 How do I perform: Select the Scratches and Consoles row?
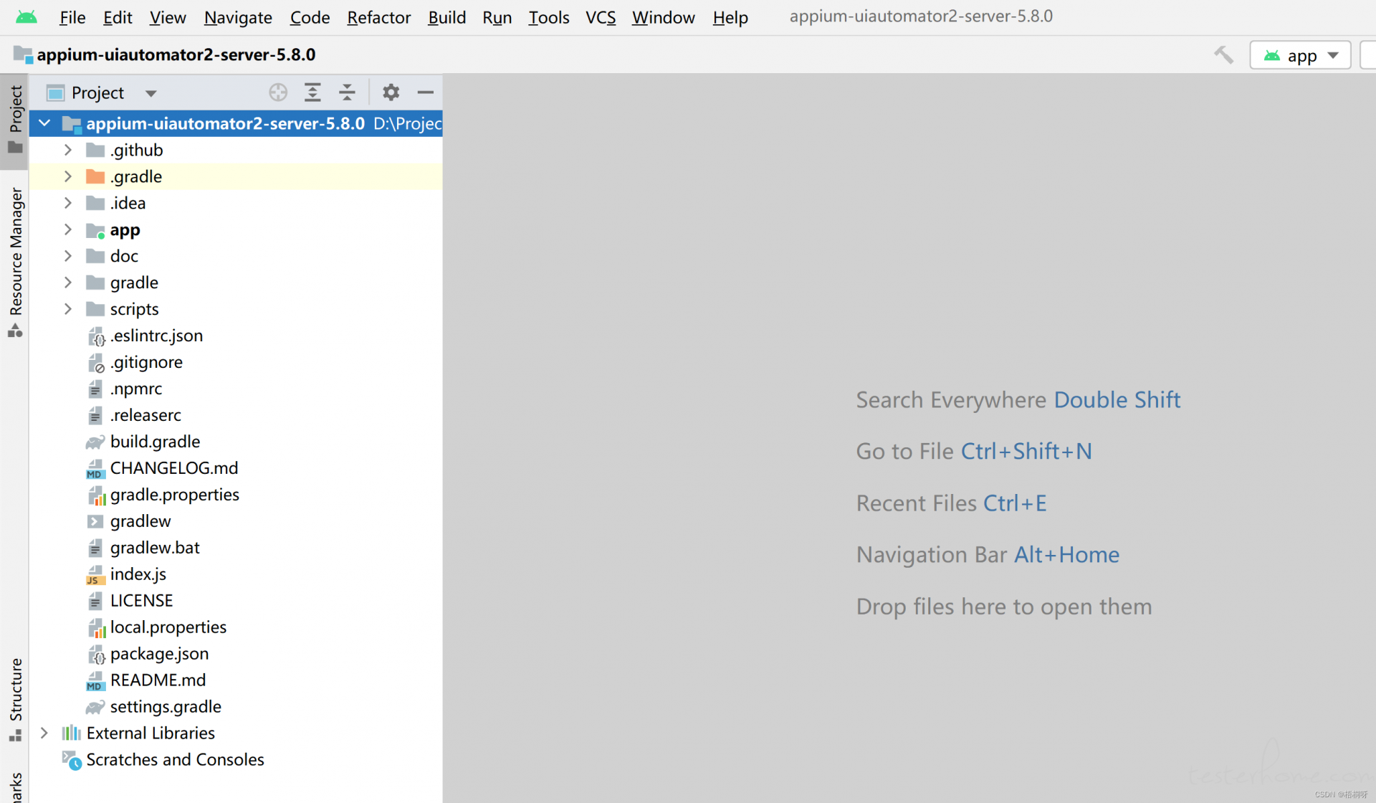click(x=236, y=760)
